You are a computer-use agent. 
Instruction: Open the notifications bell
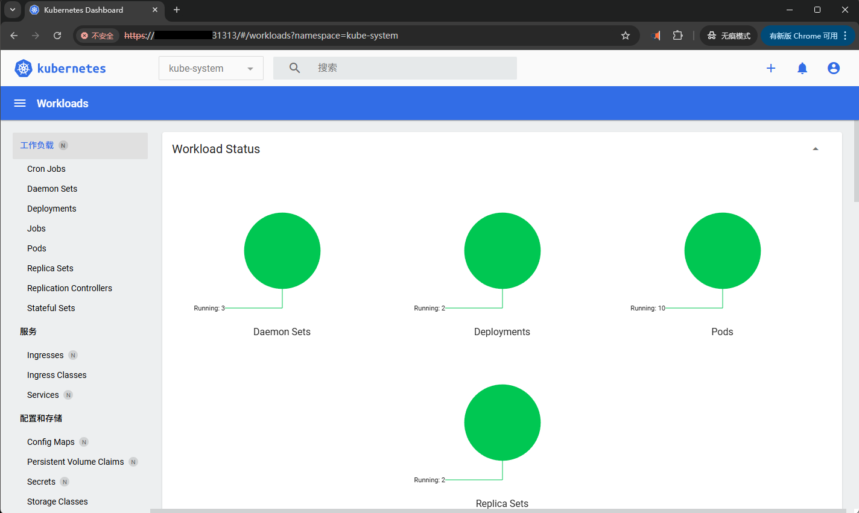click(802, 68)
